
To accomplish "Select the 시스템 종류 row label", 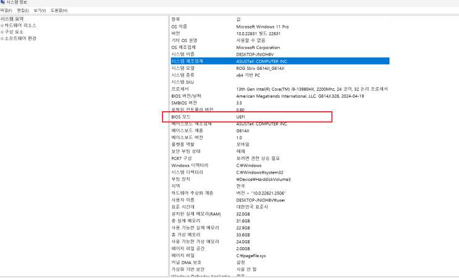I will [183, 75].
